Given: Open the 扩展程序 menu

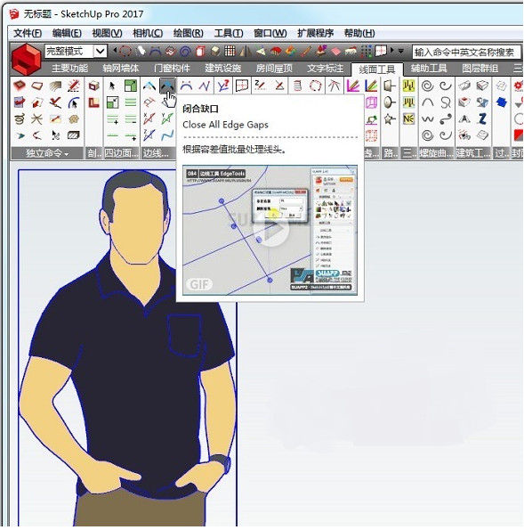Looking at the screenshot, I should (x=315, y=33).
